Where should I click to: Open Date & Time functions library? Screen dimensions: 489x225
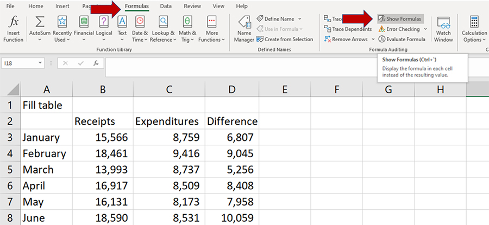[140, 29]
